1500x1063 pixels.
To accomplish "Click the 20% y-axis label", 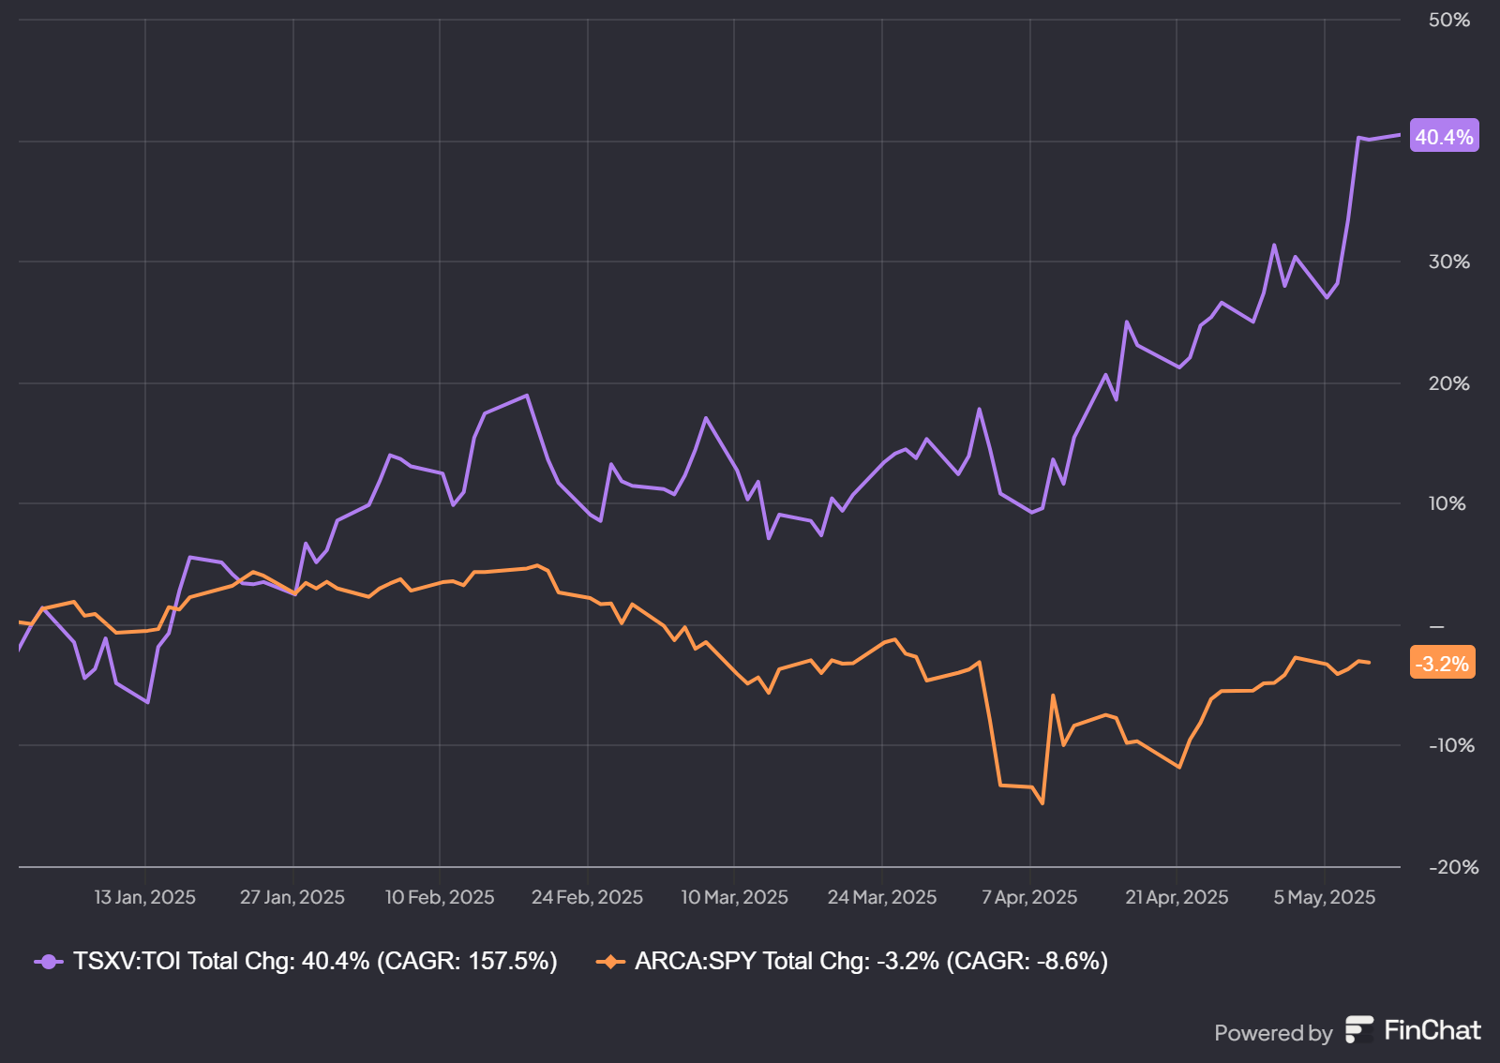I will [x=1448, y=383].
